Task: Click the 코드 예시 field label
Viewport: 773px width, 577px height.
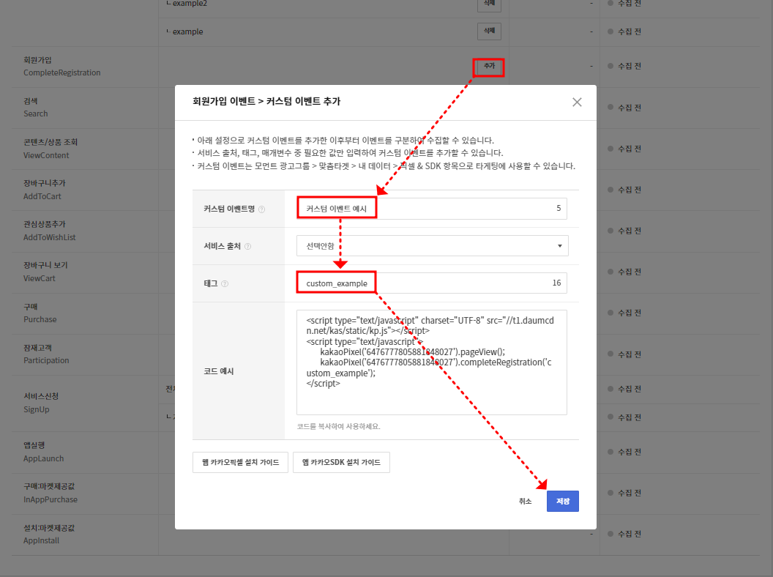Action: [219, 371]
